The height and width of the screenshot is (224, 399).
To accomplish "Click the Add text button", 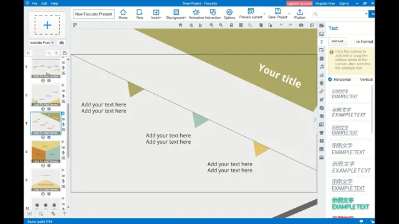I will (x=337, y=41).
